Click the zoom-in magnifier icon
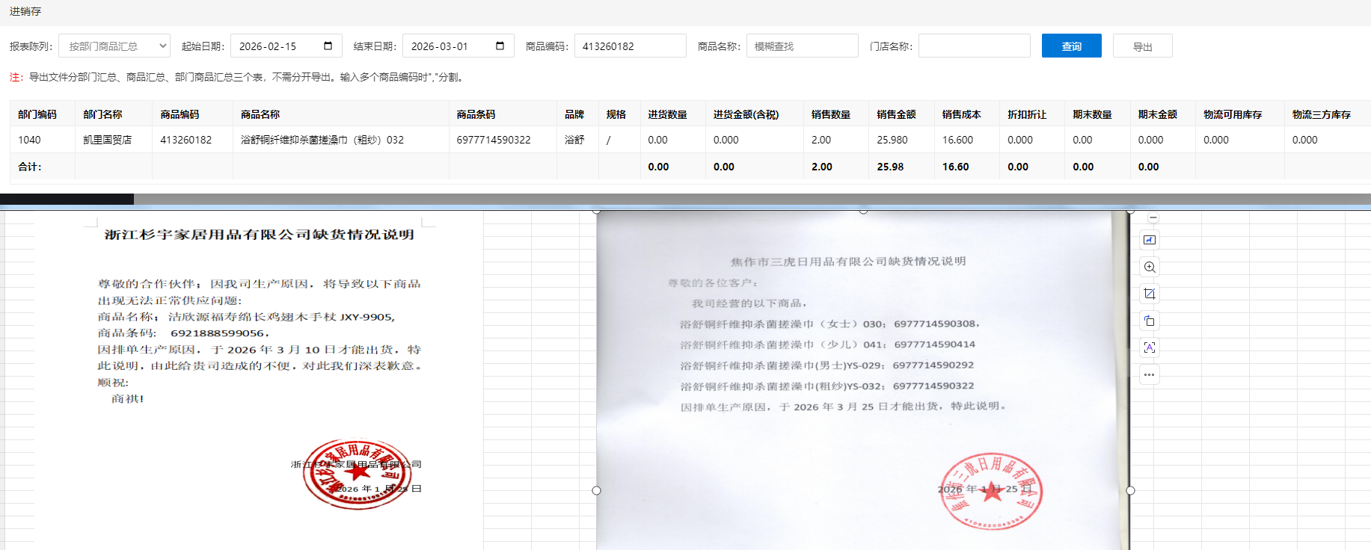1371x550 pixels. [1150, 267]
